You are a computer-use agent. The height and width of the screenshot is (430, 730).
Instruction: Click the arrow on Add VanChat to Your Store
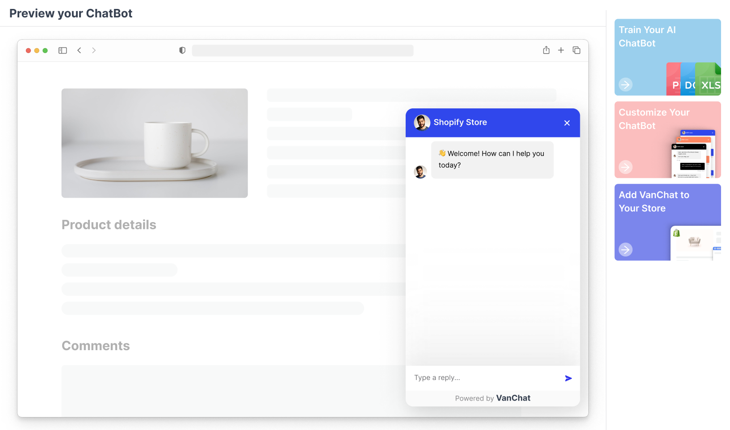tap(625, 249)
